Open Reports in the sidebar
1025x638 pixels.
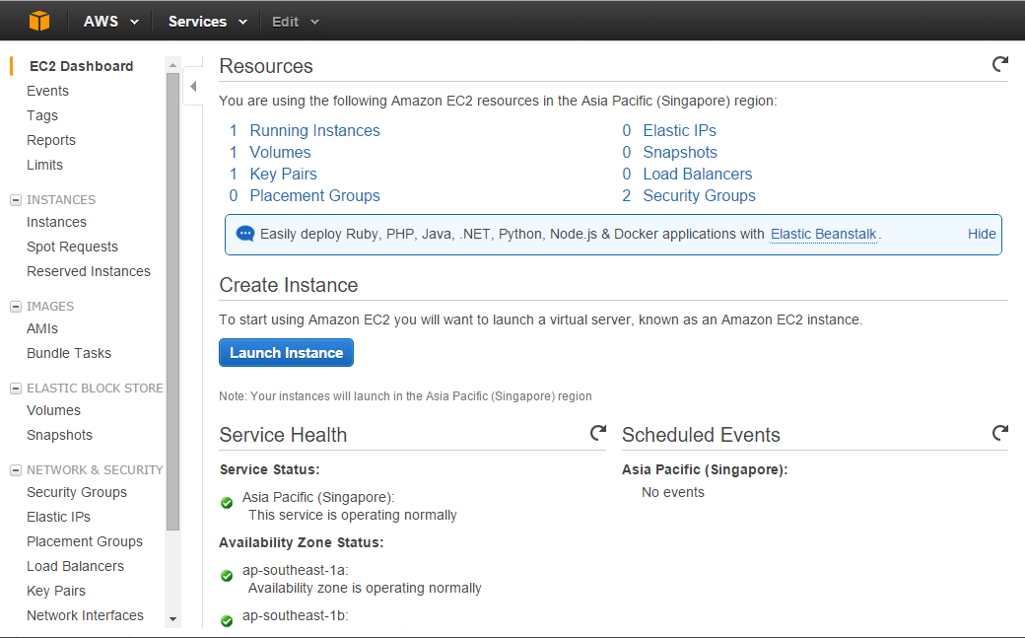51,141
